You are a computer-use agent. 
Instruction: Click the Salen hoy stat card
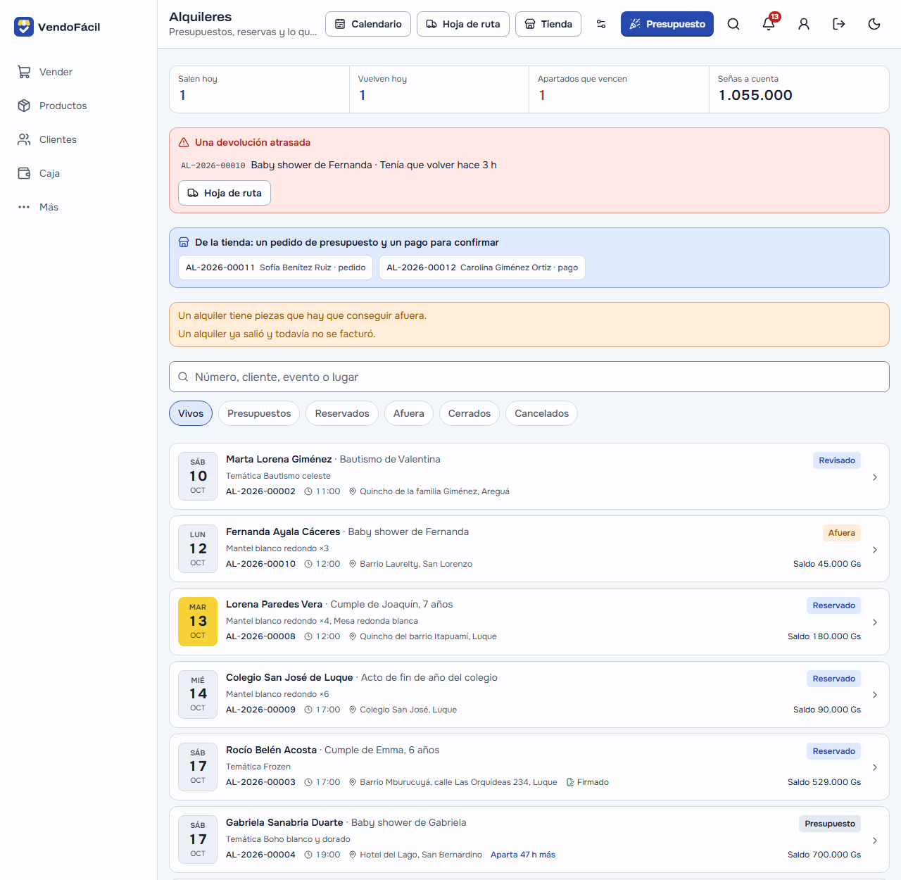tap(259, 89)
